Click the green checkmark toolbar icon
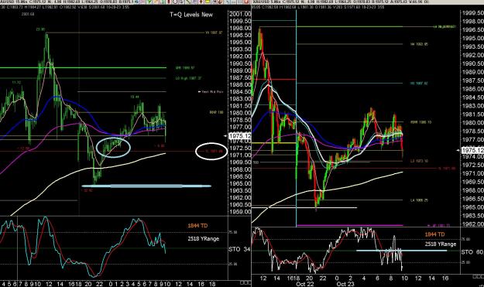Screen dimensions: 484x287 tap(149, 2)
